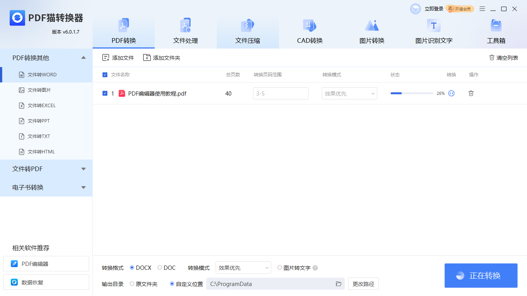Click the 文件转EXCEL sidebar icon

[22, 106]
